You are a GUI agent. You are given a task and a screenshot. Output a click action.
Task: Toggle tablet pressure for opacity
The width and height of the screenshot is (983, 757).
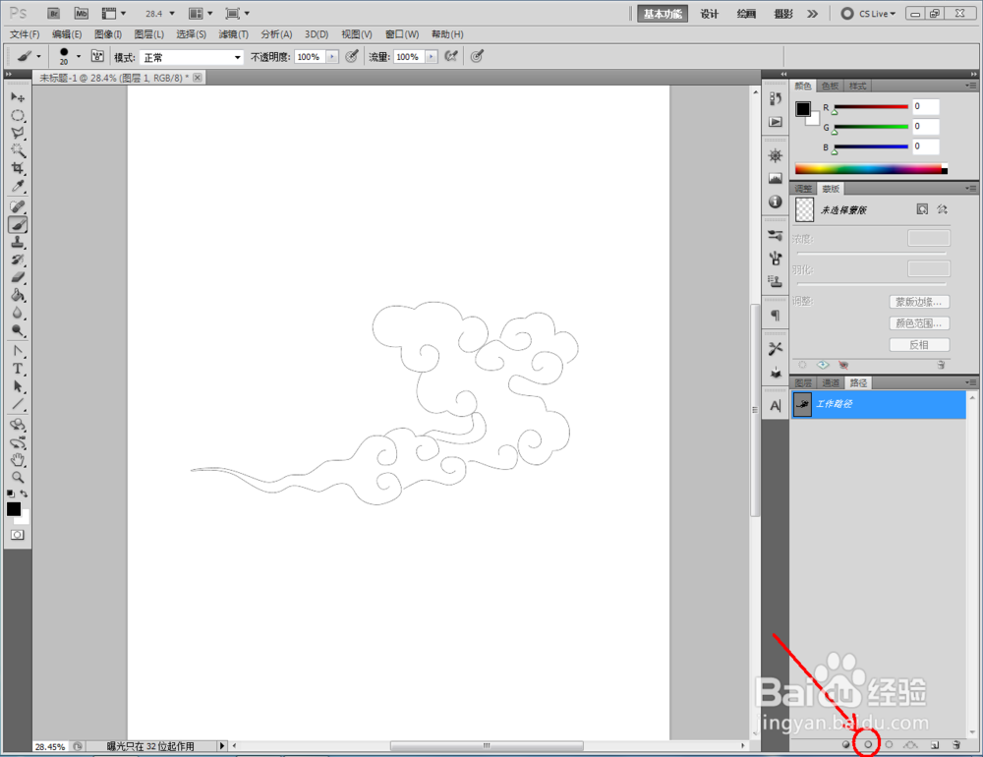pos(352,56)
